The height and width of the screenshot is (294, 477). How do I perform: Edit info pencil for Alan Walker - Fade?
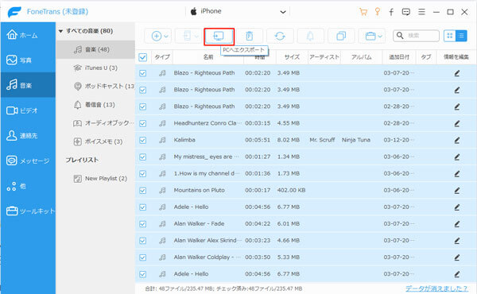(x=457, y=224)
